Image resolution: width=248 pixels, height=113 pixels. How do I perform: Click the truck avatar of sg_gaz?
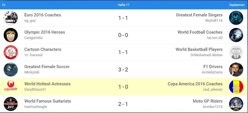11,18
